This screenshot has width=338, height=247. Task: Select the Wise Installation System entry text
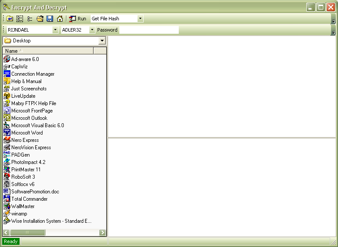51,221
